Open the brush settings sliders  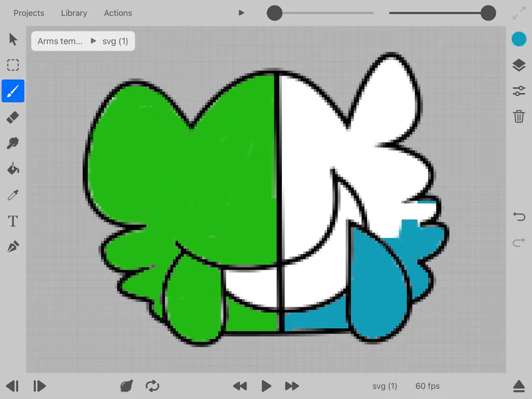click(519, 90)
